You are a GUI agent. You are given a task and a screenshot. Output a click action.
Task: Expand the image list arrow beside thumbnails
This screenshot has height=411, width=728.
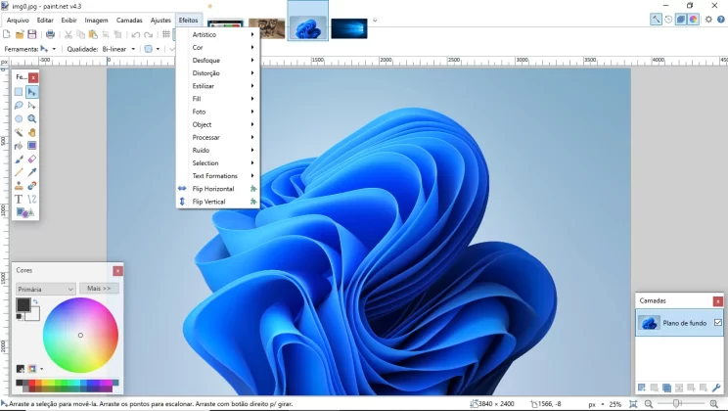point(375,20)
